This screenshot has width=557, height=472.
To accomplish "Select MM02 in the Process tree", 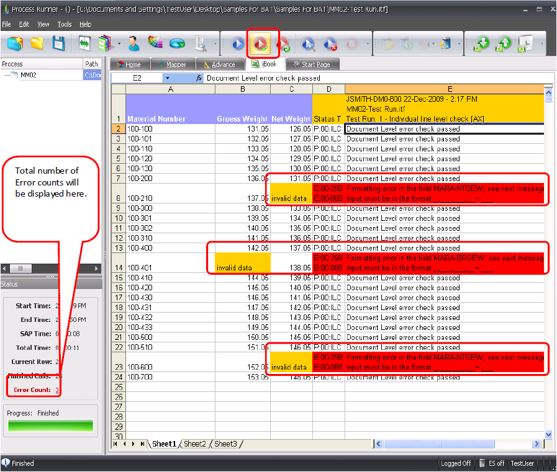I will pos(28,75).
